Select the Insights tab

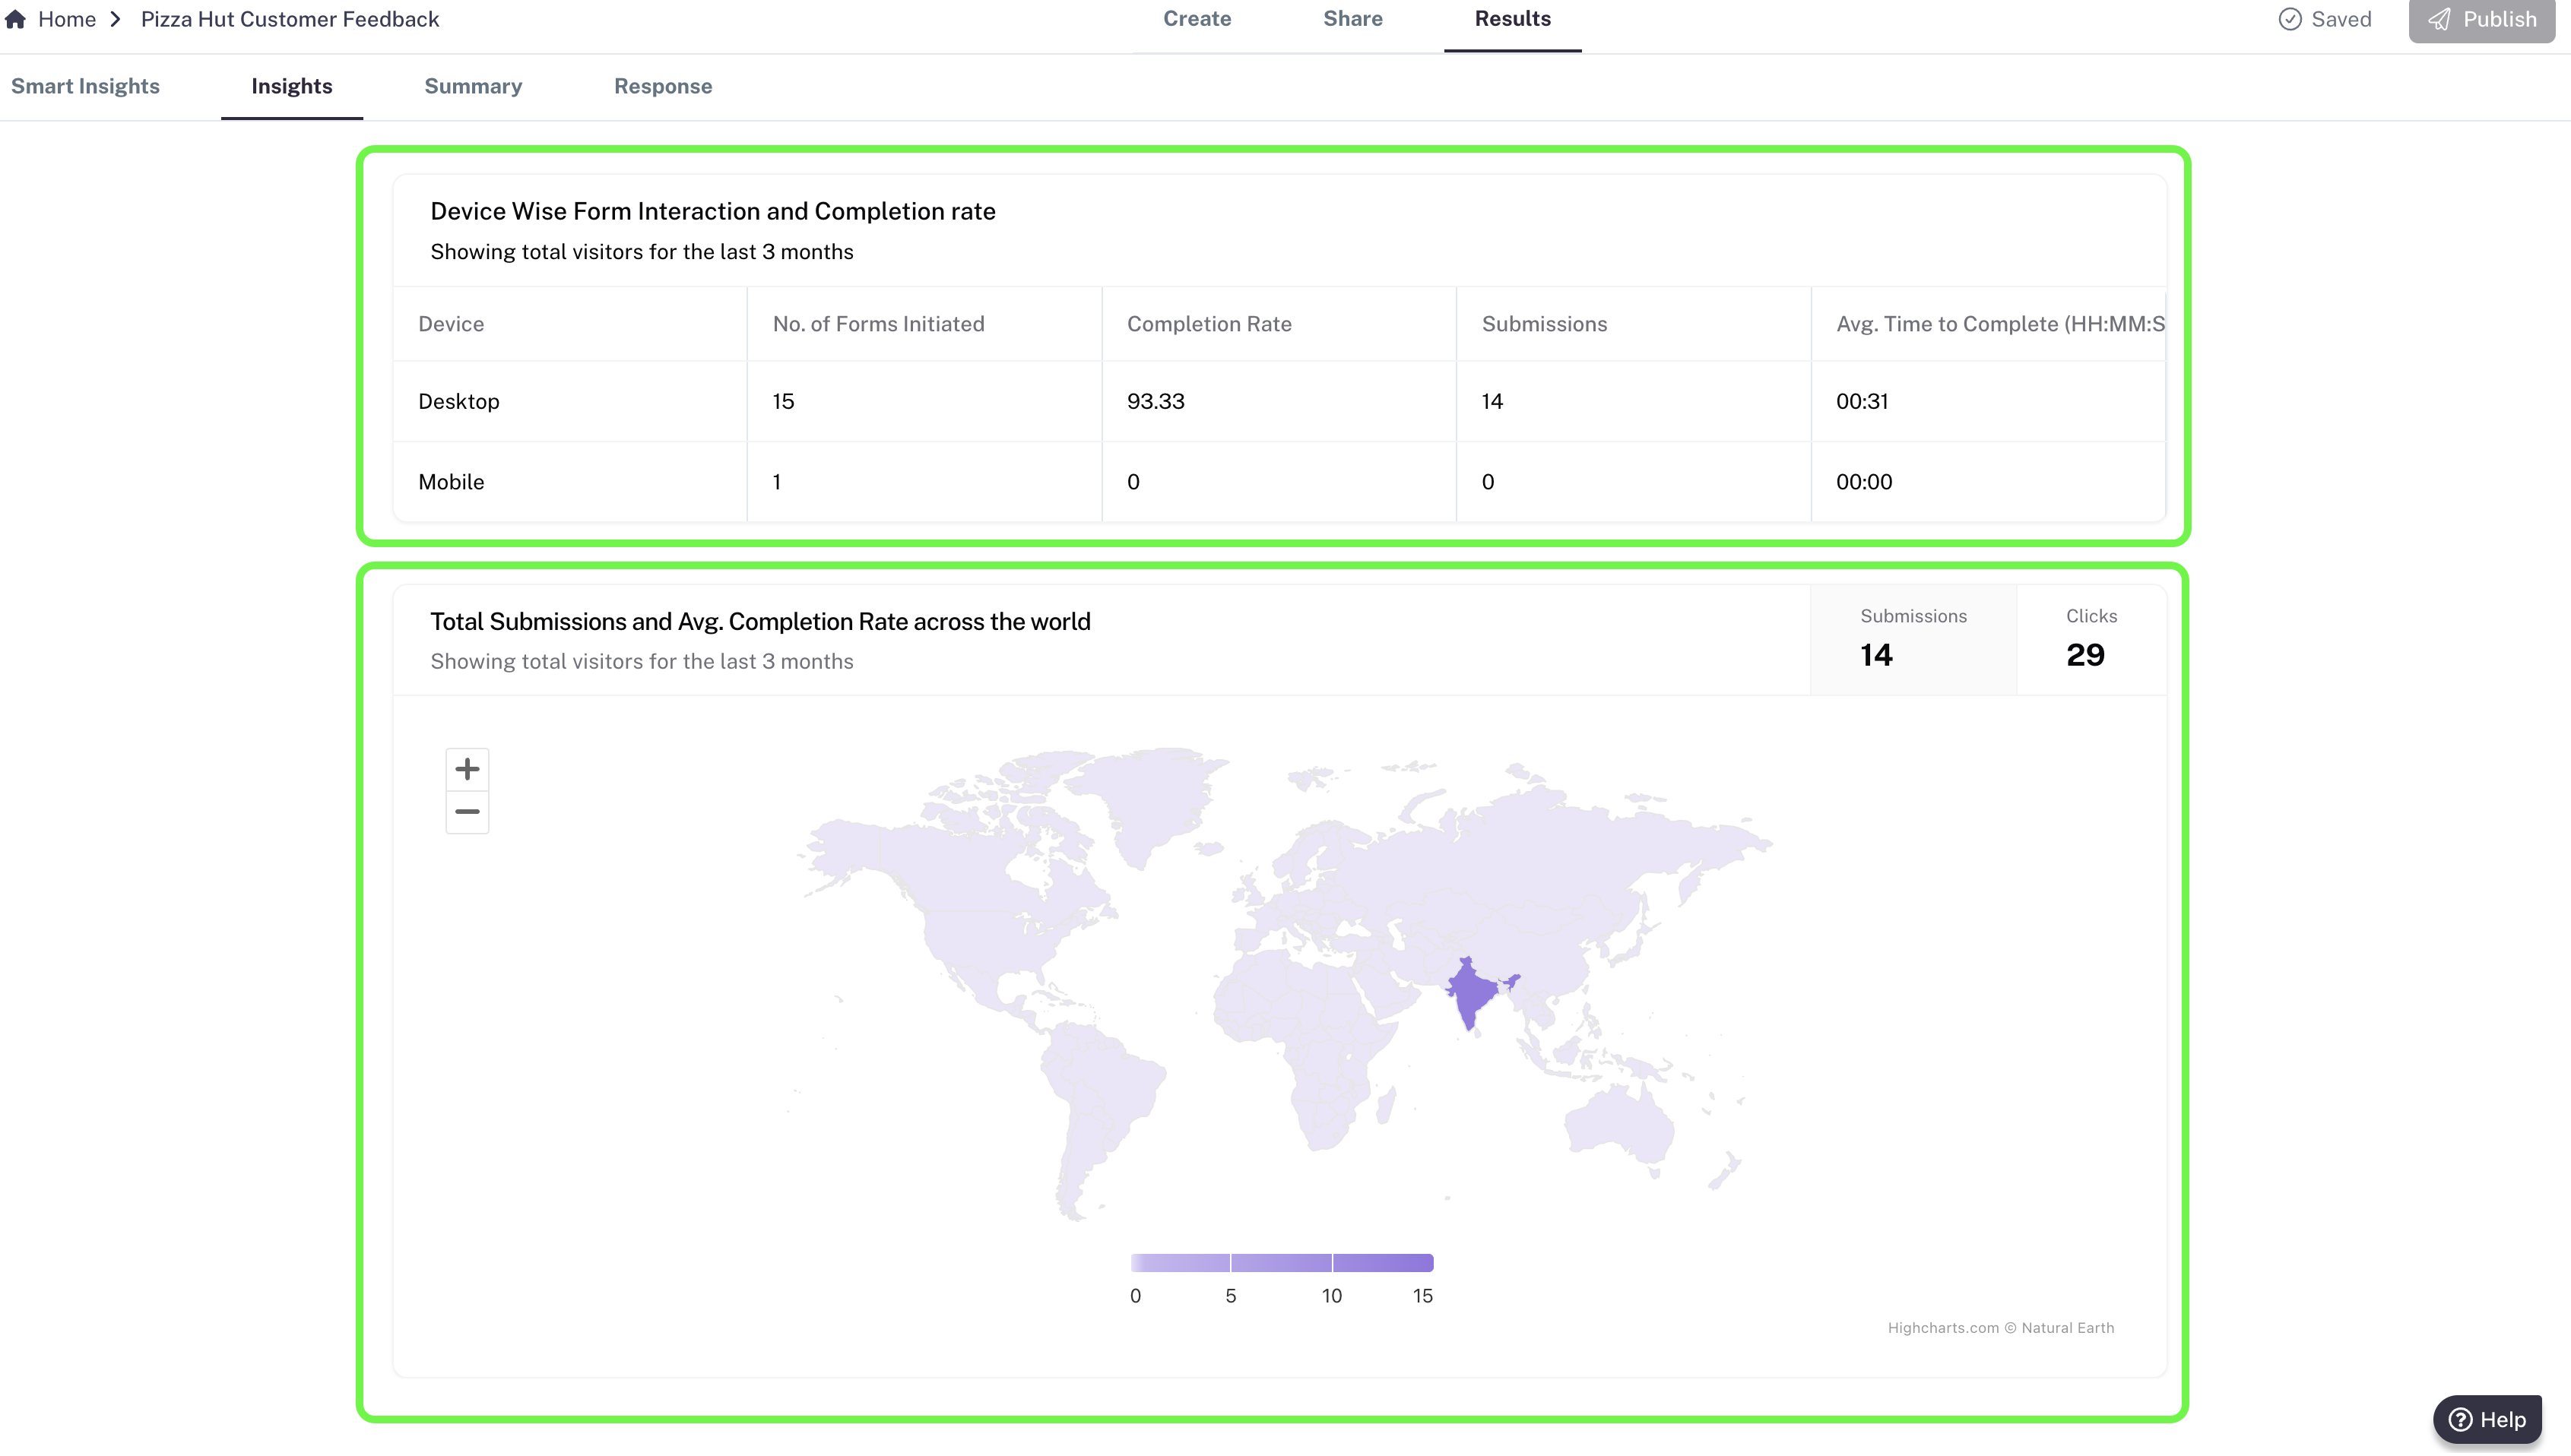point(291,86)
